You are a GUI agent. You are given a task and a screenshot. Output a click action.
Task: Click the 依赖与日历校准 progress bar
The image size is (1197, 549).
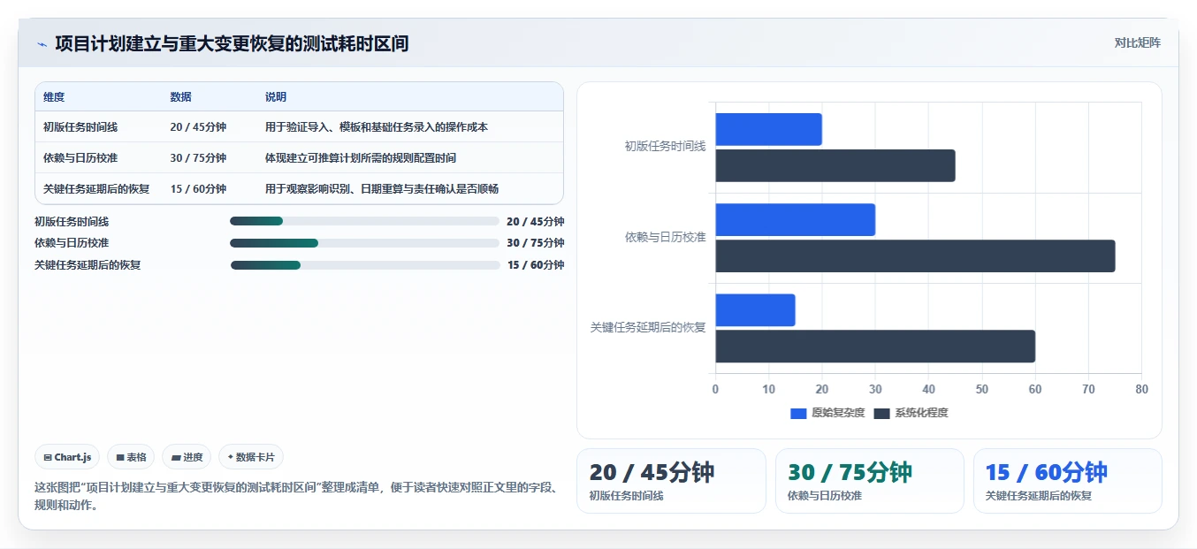364,243
